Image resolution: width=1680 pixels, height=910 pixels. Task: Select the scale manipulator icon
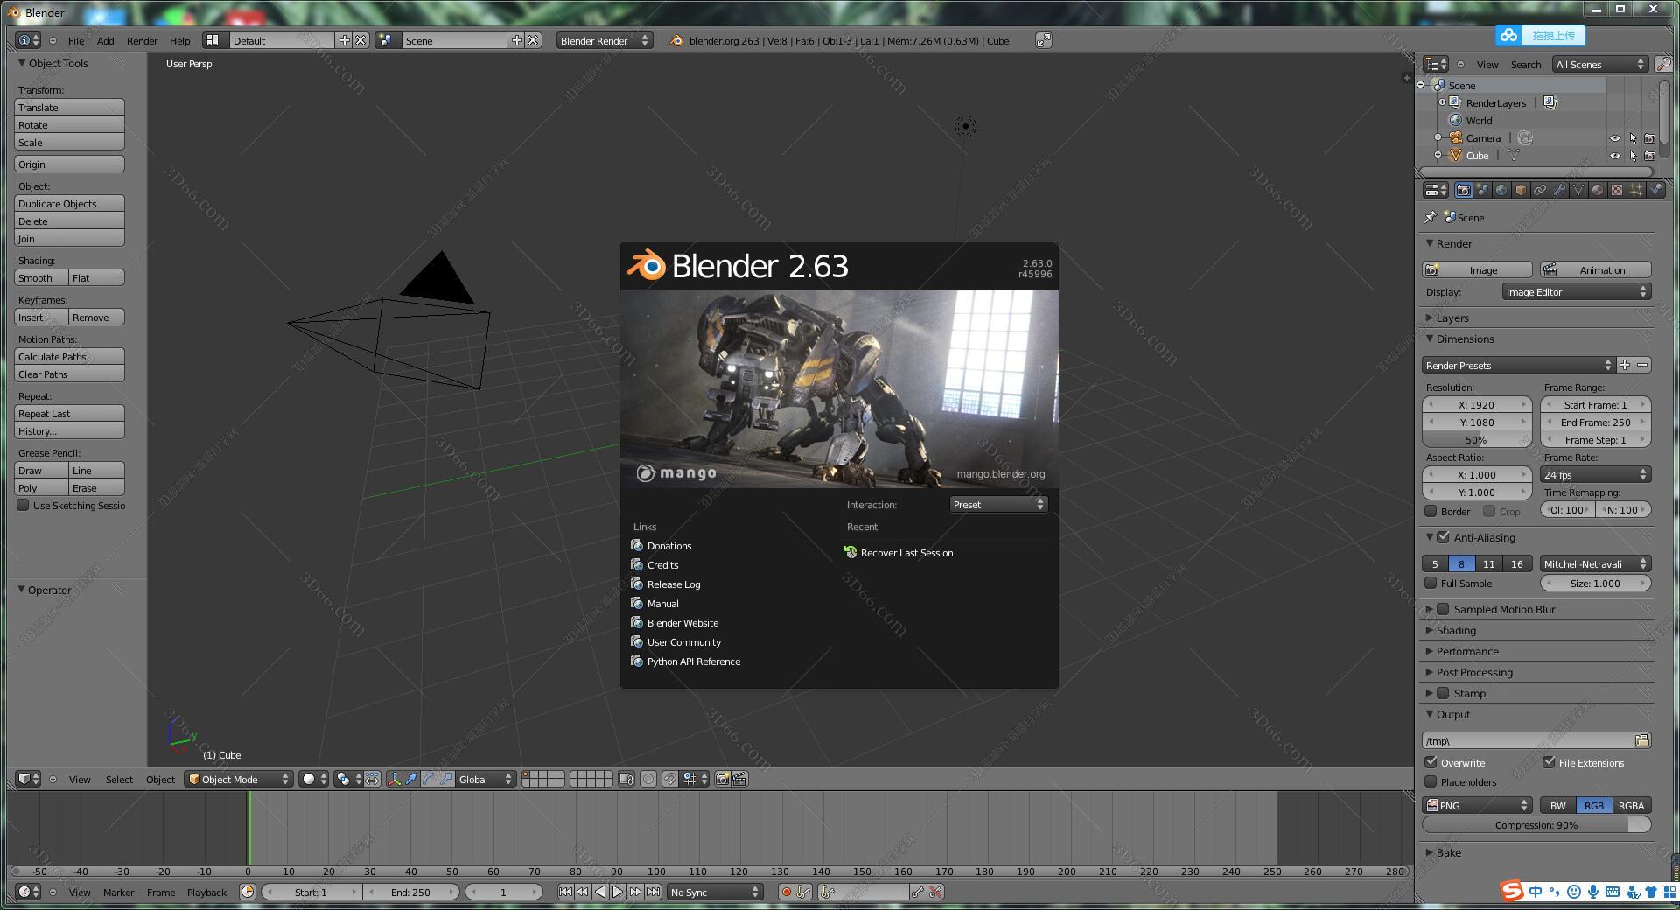pyautogui.click(x=446, y=779)
